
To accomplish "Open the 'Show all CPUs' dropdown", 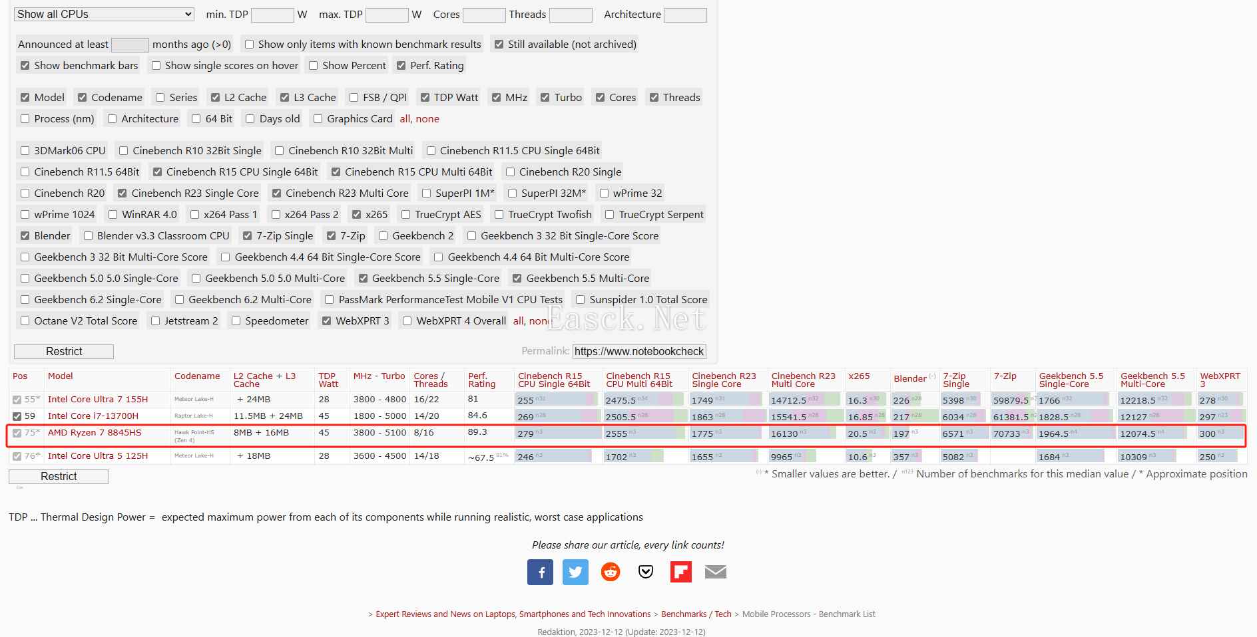I will (105, 14).
